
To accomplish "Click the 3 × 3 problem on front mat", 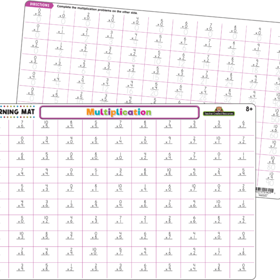I will (193, 124).
